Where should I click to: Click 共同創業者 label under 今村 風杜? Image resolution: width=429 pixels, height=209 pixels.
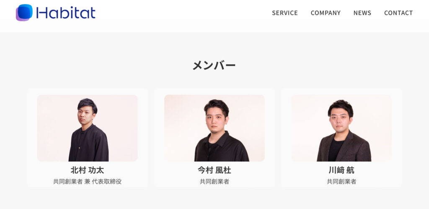click(214, 181)
